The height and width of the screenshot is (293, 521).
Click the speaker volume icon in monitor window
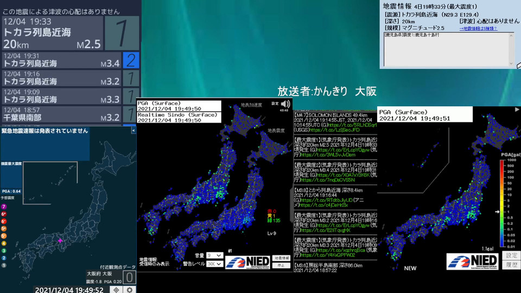point(285,104)
